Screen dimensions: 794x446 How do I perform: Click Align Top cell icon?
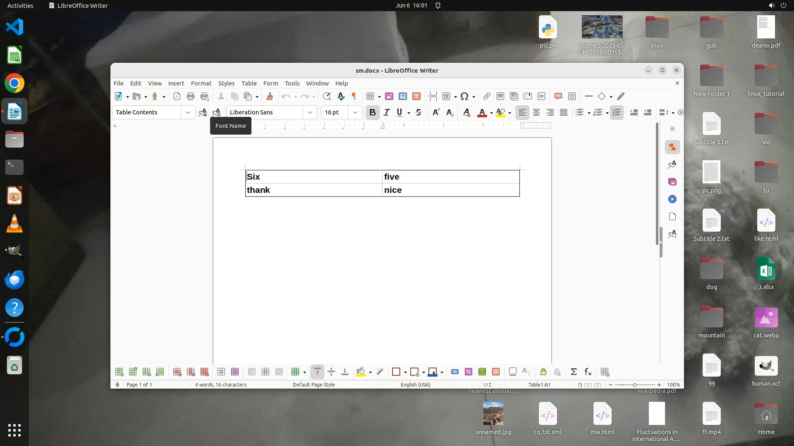coord(317,372)
